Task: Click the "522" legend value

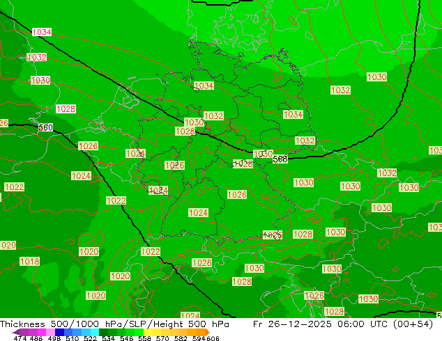Action: [90, 338]
